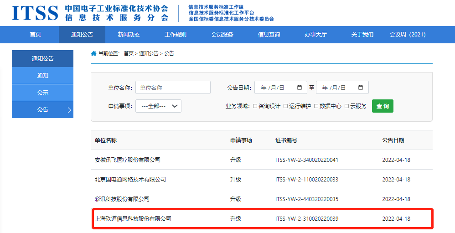Check the 云服务 checkbox

click(x=347, y=106)
